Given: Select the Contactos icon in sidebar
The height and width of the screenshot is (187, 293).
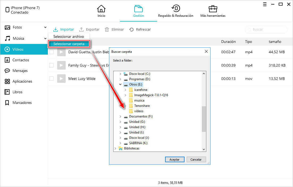Looking at the screenshot, I should (x=7, y=60).
